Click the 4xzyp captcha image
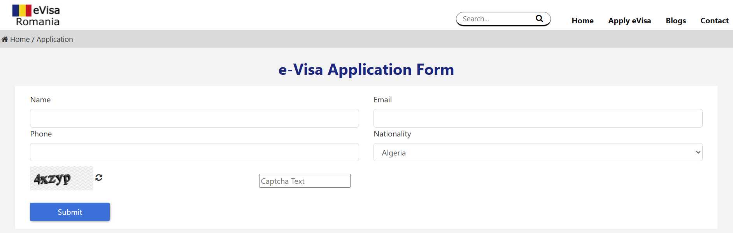The width and height of the screenshot is (733, 233). click(x=61, y=178)
